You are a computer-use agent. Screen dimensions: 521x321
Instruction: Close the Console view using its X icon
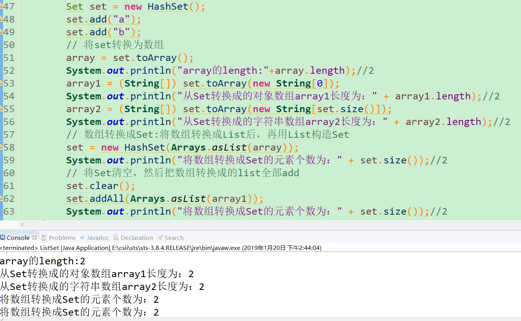[35, 238]
